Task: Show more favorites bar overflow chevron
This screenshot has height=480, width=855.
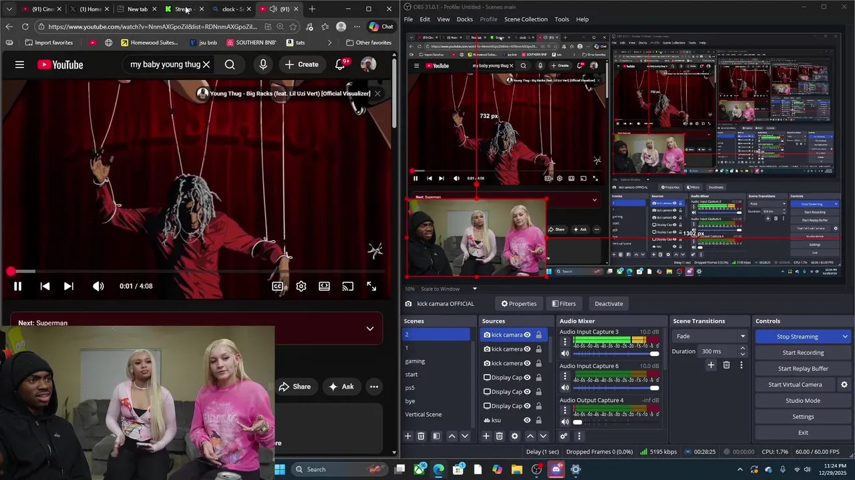Action: tap(329, 43)
